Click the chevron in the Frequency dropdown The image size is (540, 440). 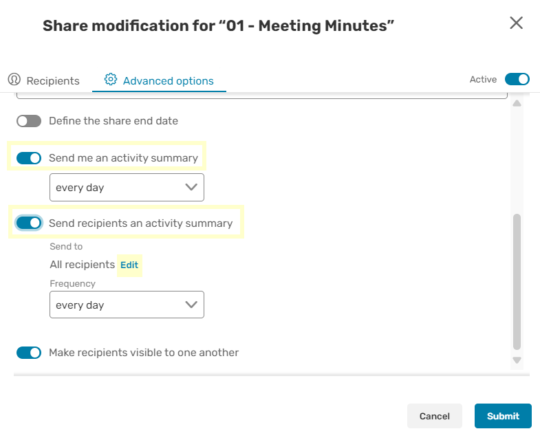191,305
